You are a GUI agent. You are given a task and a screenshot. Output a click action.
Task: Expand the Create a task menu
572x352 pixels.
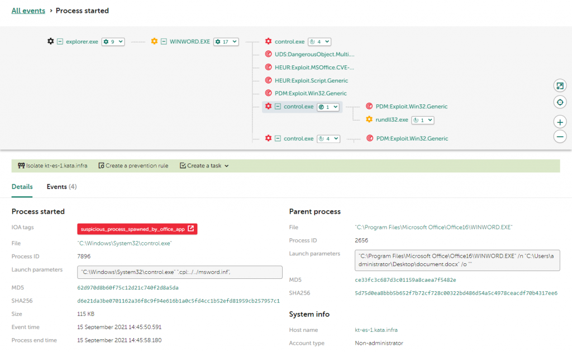(204, 166)
